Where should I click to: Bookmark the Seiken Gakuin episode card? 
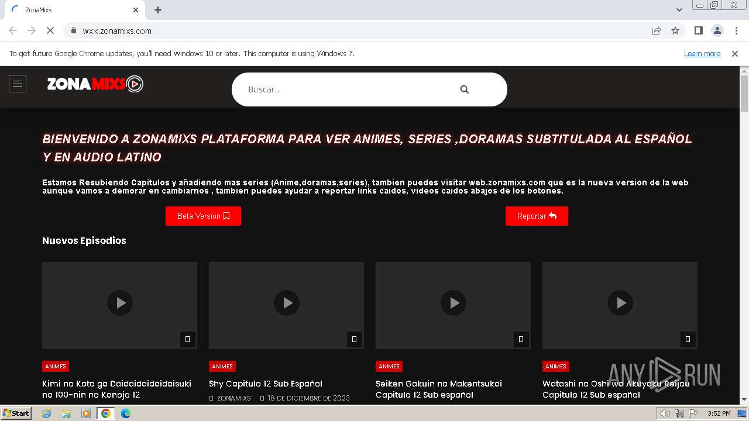(x=521, y=339)
